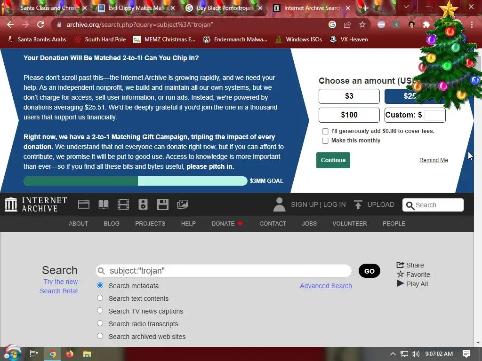Choose the $3 donation amount
482x361 pixels.
point(349,96)
